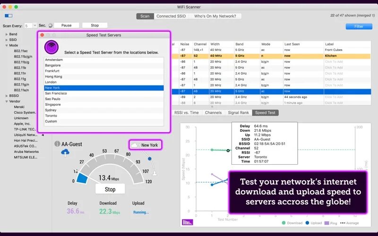This screenshot has width=378, height=236.
Task: Sort table by Channel column
Action: 200,44
